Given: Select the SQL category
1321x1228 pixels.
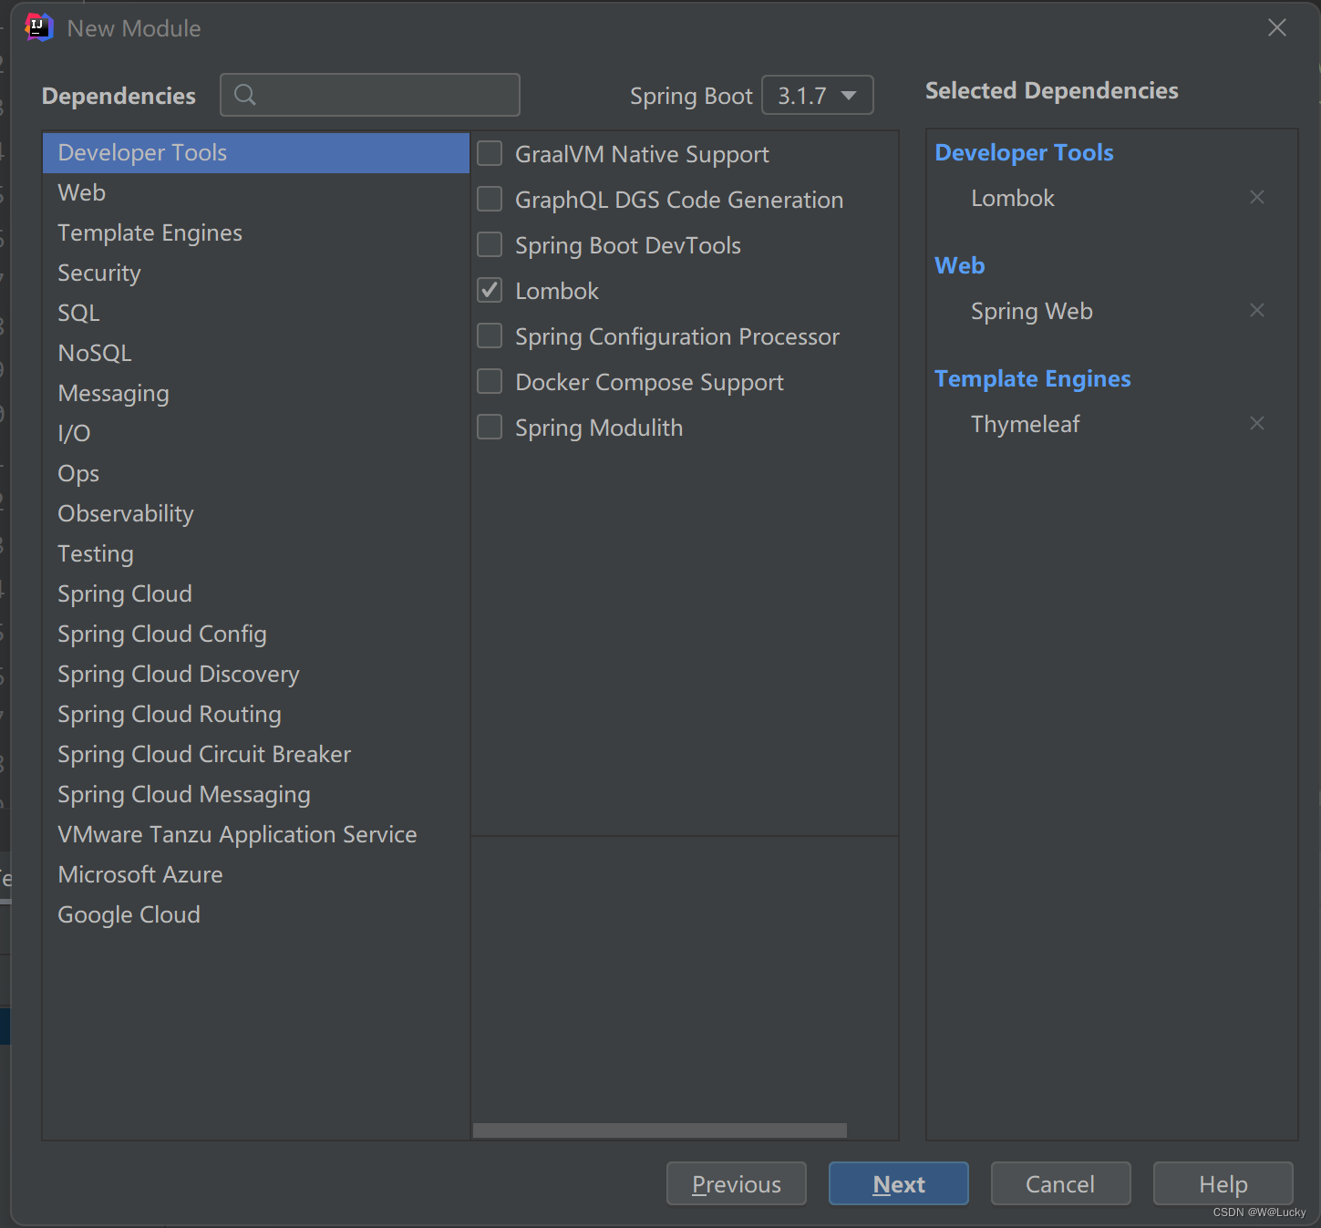Looking at the screenshot, I should tap(256, 313).
